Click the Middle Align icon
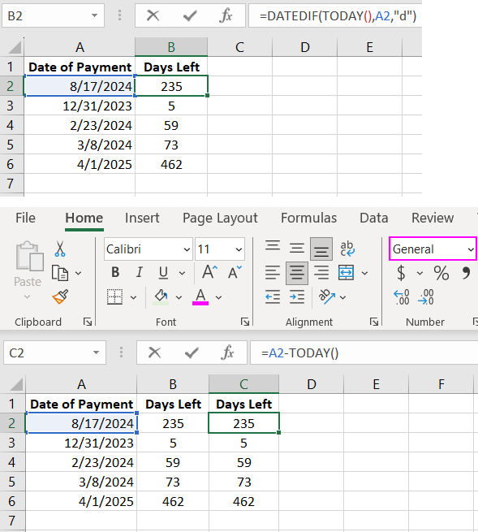Image resolution: width=478 pixels, height=532 pixels. tap(297, 249)
